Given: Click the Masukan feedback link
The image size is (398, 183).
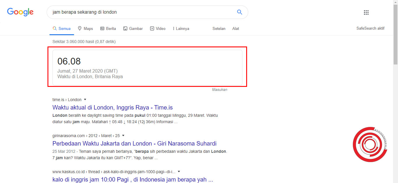Looking at the screenshot, I should [x=219, y=89].
